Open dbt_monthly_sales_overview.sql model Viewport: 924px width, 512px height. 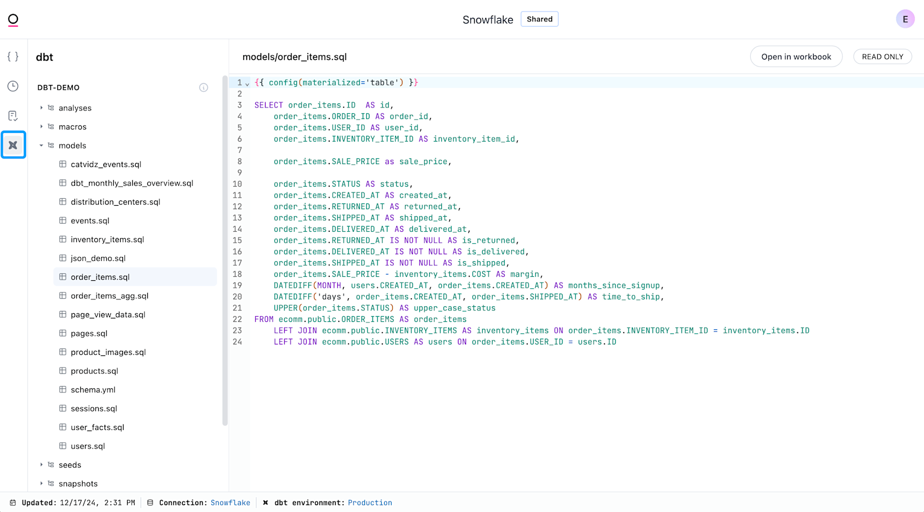(132, 183)
